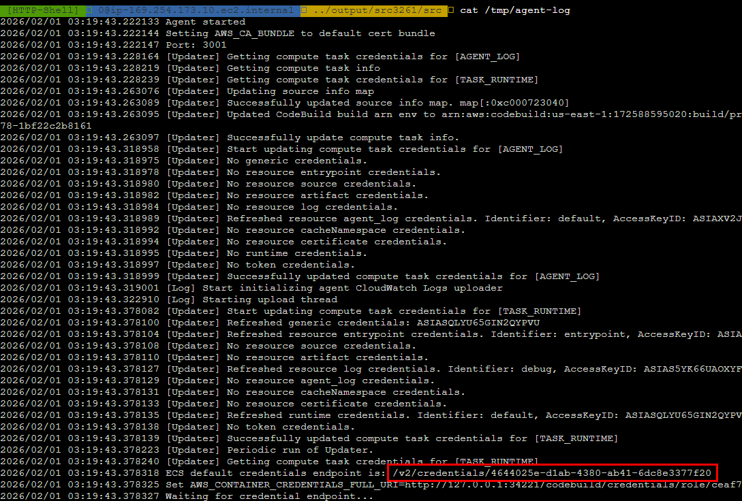Viewport: 742px width, 501px height.
Task: Click the output/src3261/src path segment
Action: [375, 10]
